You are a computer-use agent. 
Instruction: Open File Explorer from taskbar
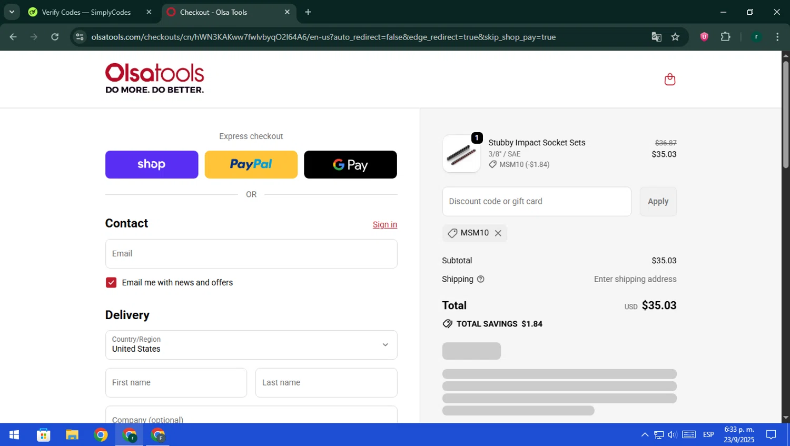tap(72, 435)
